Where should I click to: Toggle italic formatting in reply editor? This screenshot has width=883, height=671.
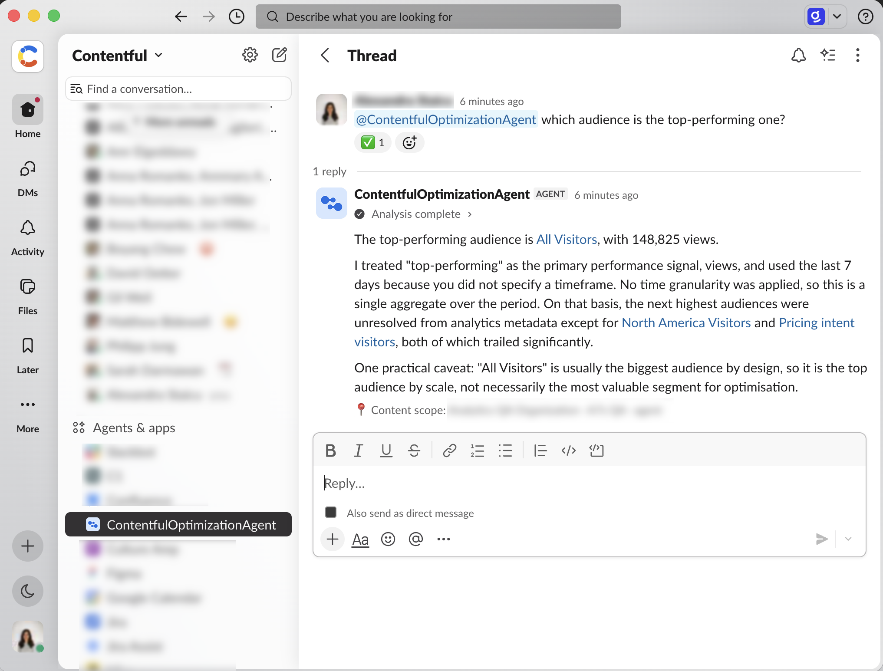coord(358,451)
